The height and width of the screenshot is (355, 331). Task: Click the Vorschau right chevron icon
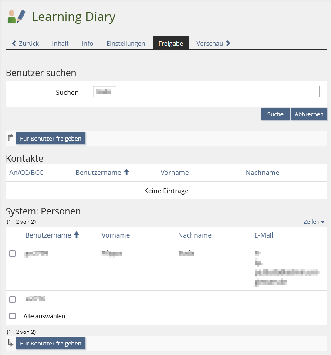click(228, 44)
